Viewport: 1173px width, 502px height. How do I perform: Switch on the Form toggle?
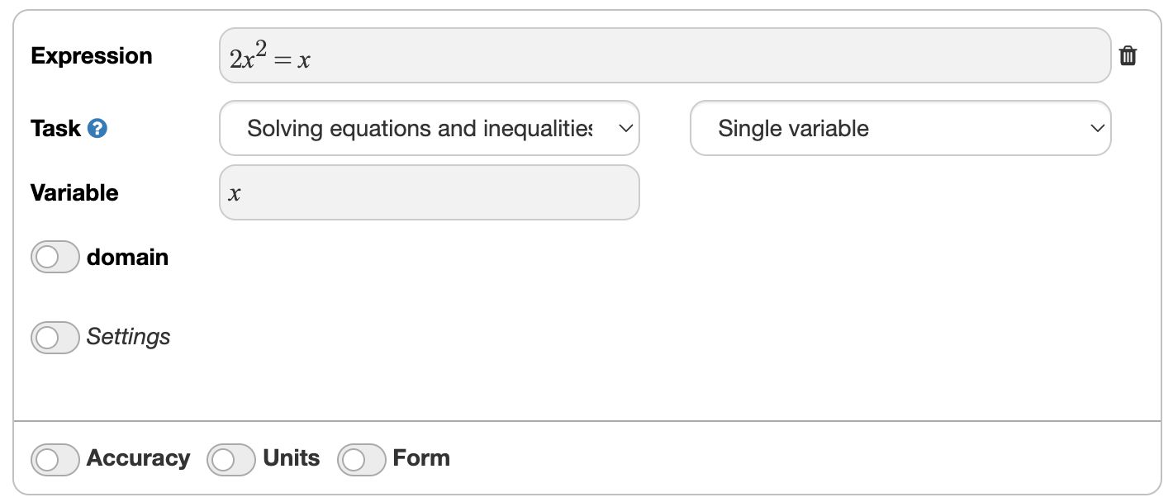[363, 458]
